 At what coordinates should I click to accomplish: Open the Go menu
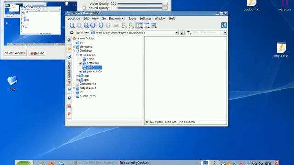click(x=104, y=18)
